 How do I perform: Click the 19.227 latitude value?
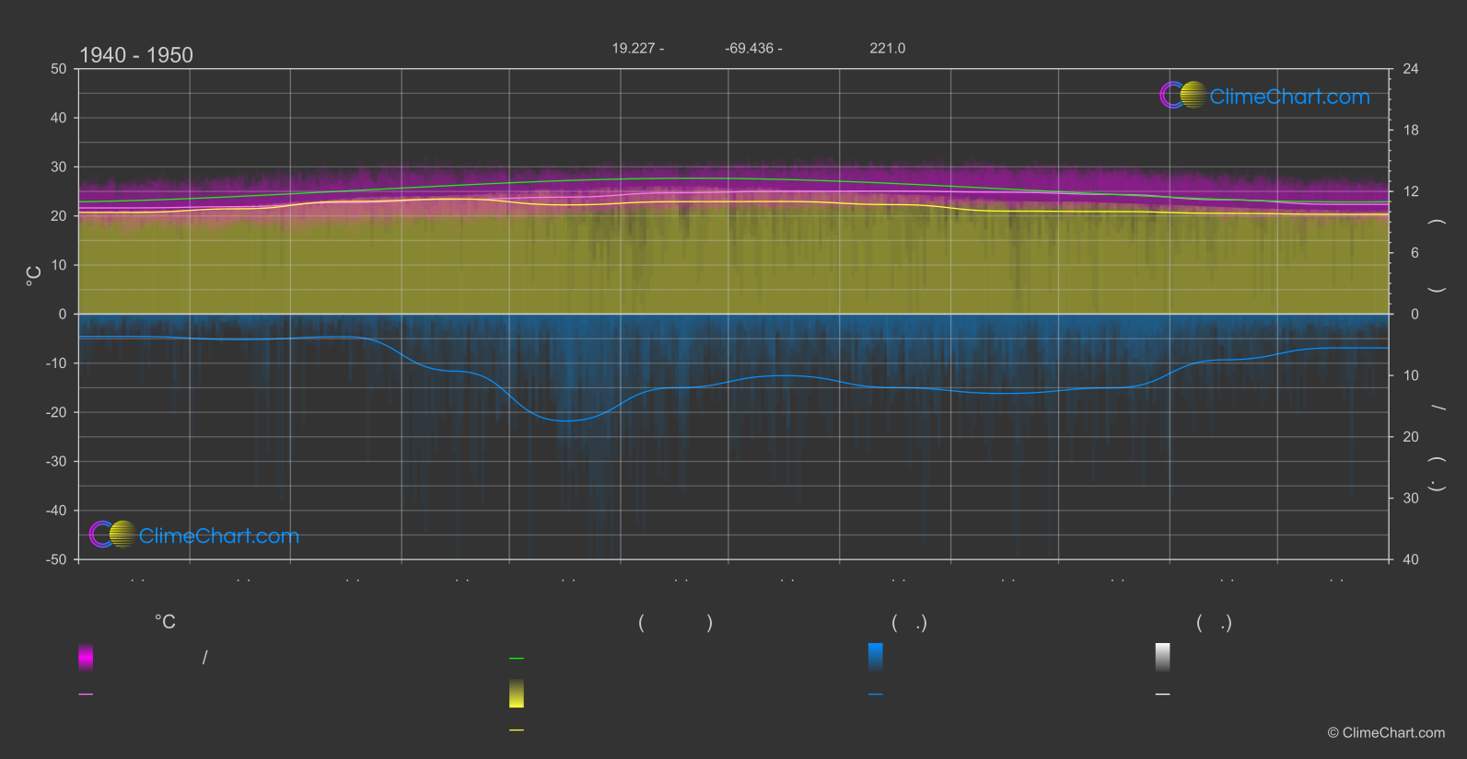point(637,48)
